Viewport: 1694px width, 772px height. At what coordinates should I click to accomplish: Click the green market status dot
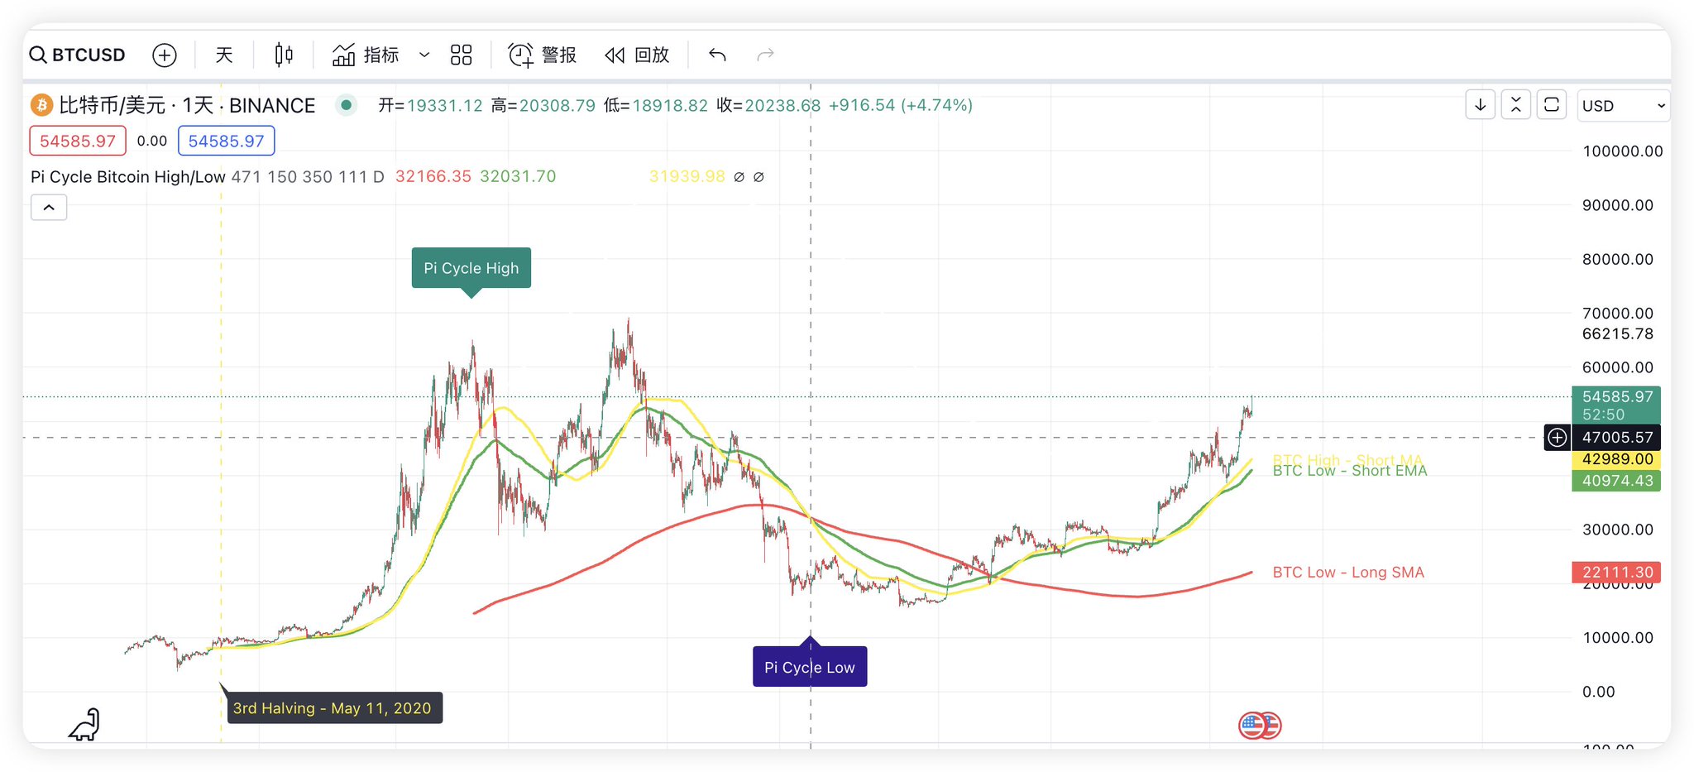pos(347,105)
